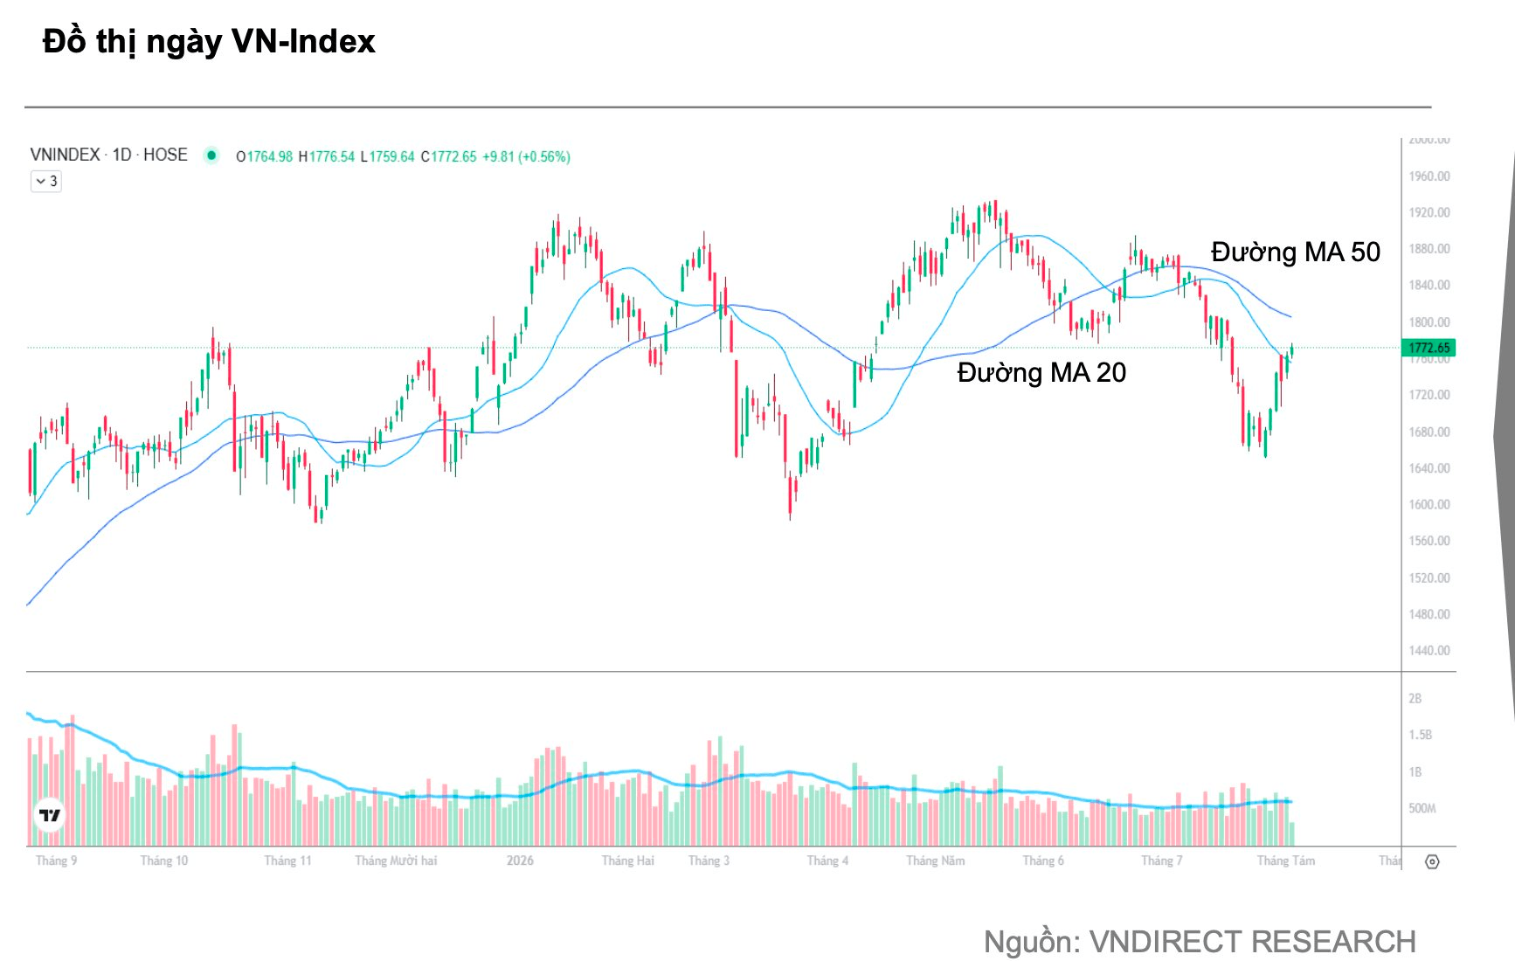Select the 2026 time axis label
The image size is (1515, 961).
(x=520, y=861)
